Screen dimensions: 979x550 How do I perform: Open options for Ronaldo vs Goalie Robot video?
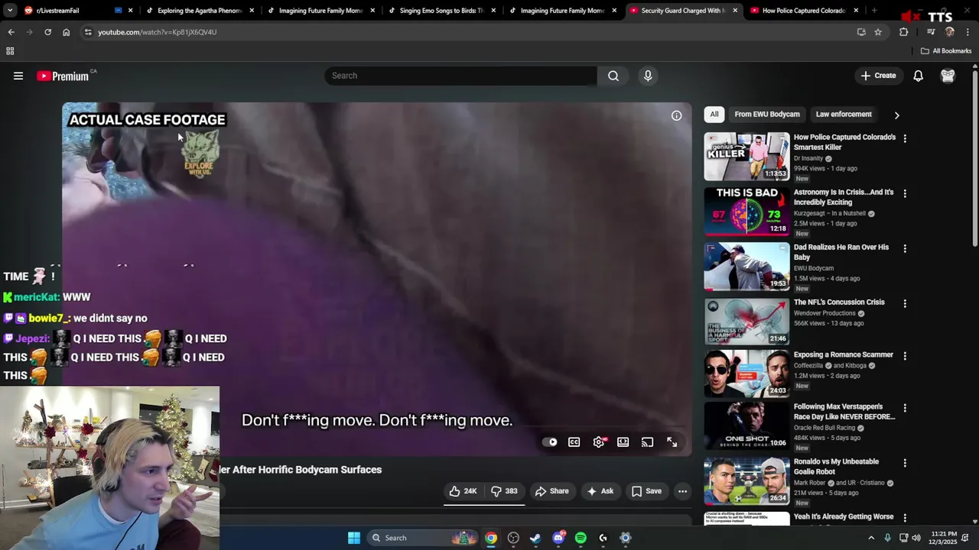905,463
